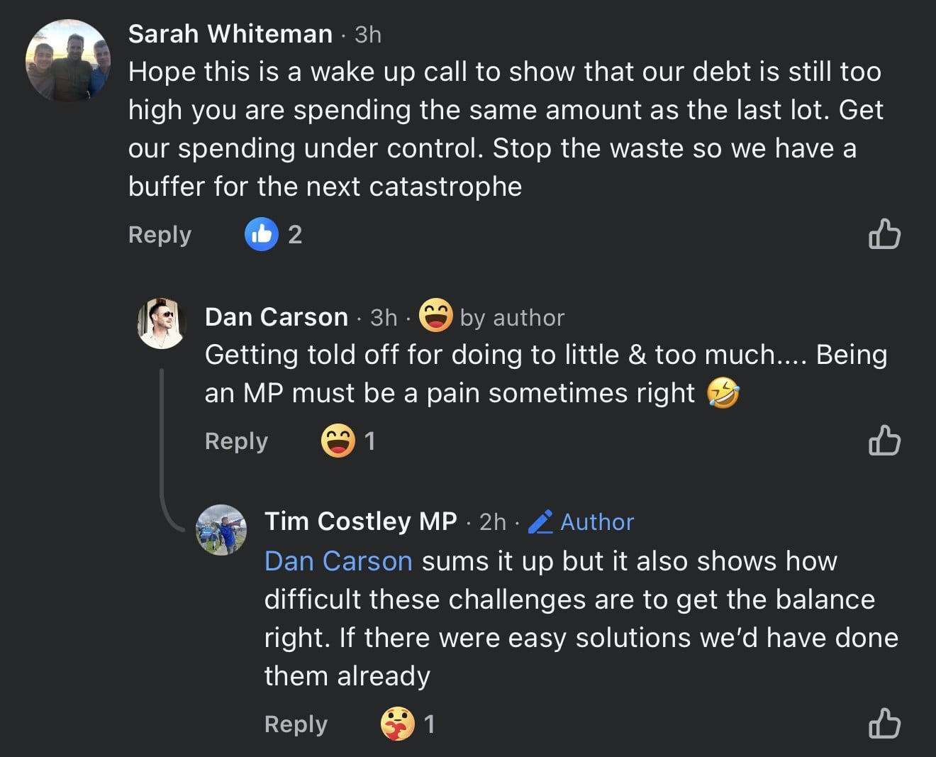This screenshot has height=757, width=936.
Task: Like Sarah Whiteman's comment with thumbs-up
Action: click(884, 234)
